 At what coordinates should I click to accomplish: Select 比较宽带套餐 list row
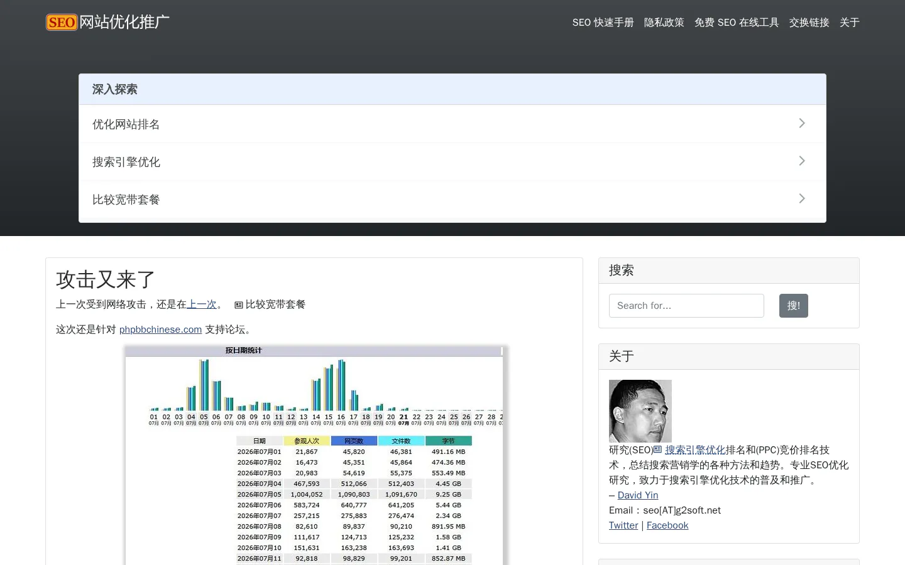pos(452,199)
